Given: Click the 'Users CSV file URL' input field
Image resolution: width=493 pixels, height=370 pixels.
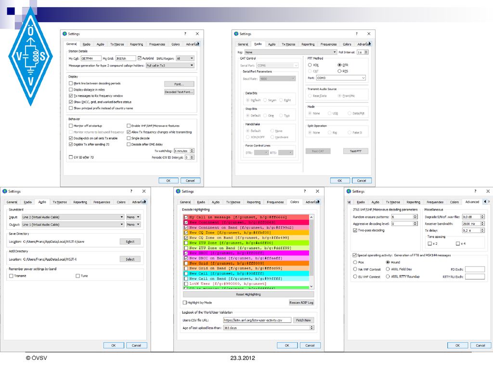Looking at the screenshot, I should coord(257,320).
